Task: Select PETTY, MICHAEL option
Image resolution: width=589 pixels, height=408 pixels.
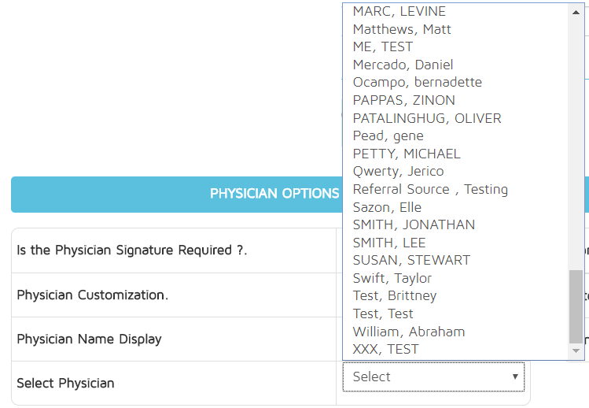Action: tap(407, 154)
